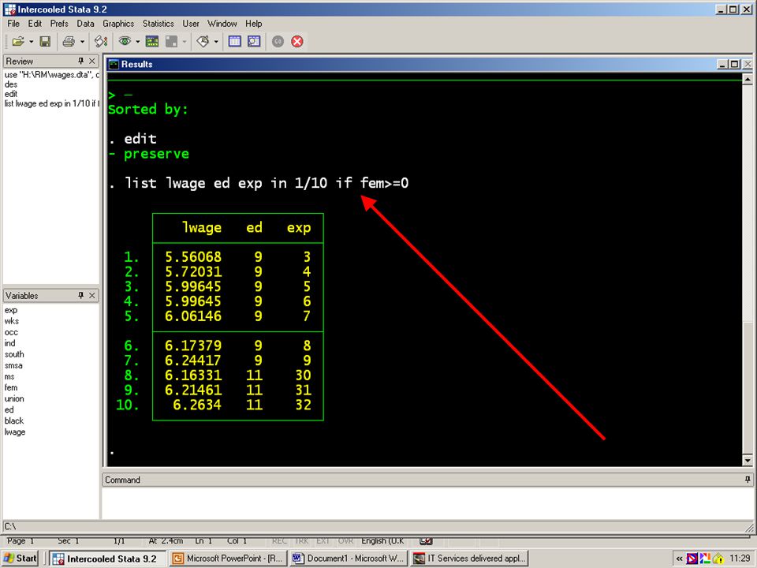Screen dimensions: 757x568
Task: Select variable 'ed' in Variables panel
Action: pyautogui.click(x=9, y=409)
